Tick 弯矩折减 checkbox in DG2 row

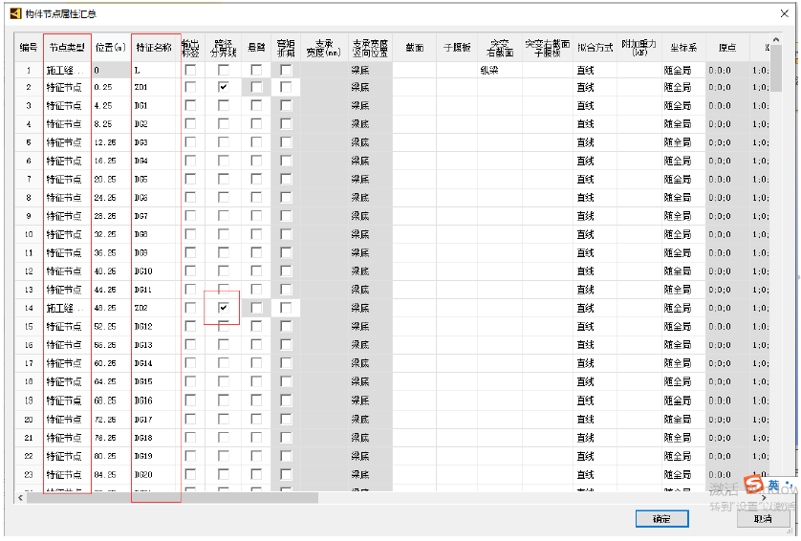point(286,124)
